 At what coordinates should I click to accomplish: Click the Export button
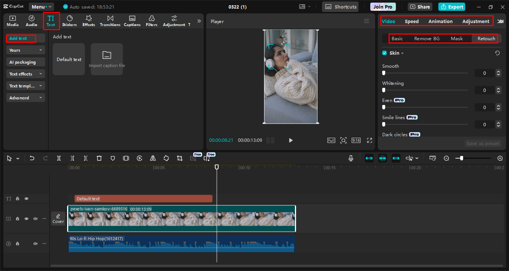452,6
